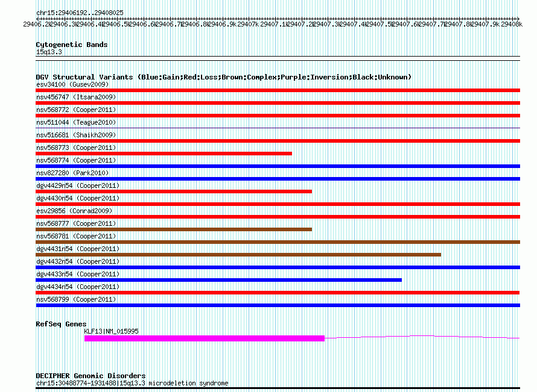Image resolution: width=537 pixels, height=392 pixels.
Task: Select the brown bar under dgv4431n54
Action: coord(238,255)
